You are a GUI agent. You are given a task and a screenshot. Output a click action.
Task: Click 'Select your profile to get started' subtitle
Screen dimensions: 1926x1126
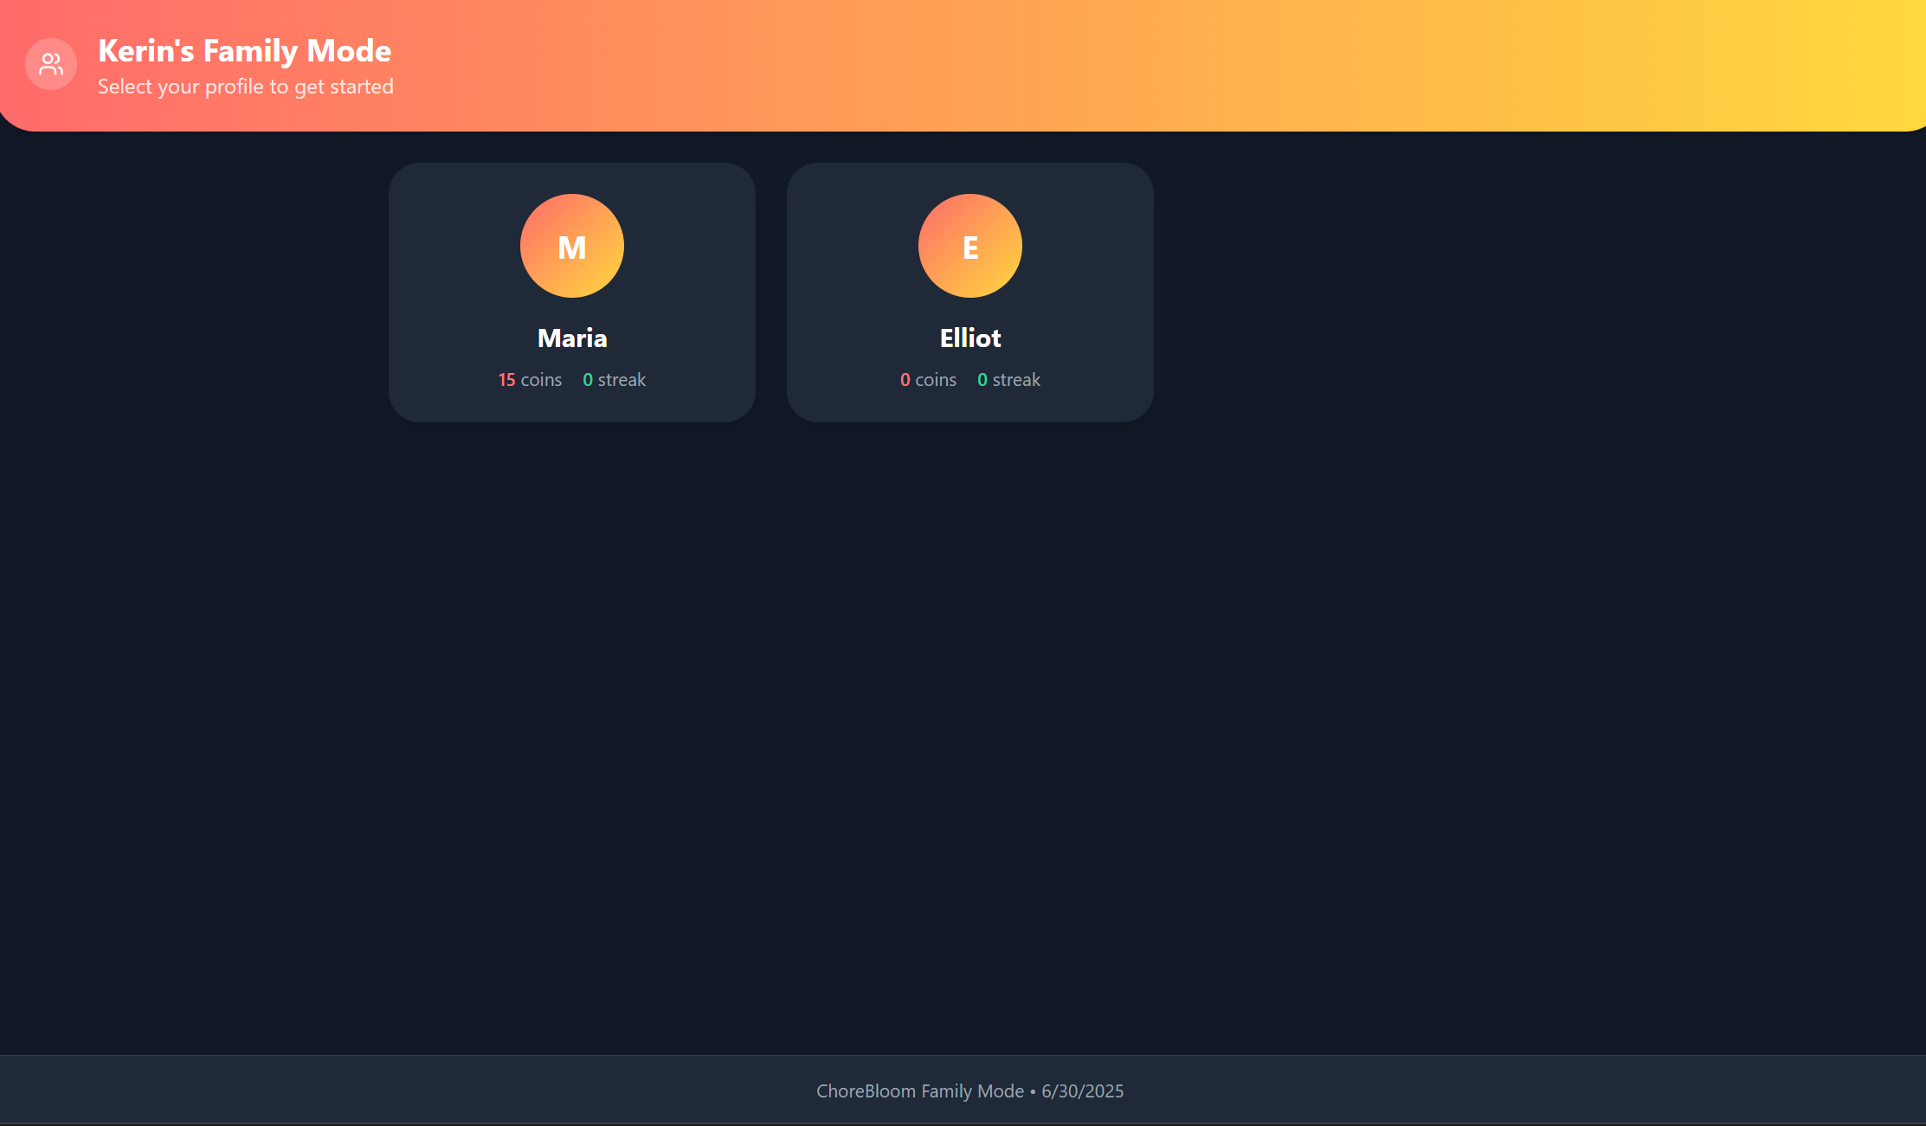click(246, 87)
